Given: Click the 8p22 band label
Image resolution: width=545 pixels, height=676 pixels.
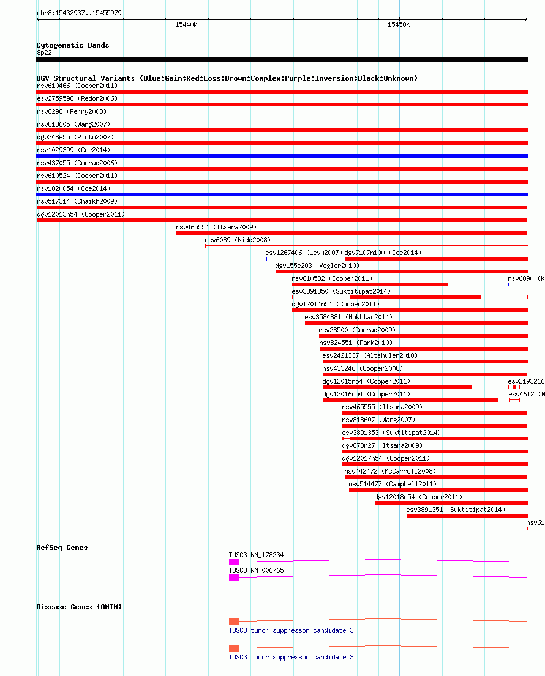Looking at the screenshot, I should [45, 53].
